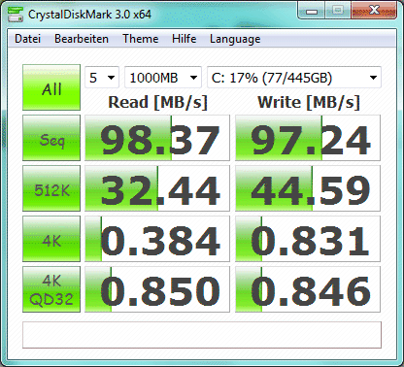Open the Language menu

click(x=235, y=39)
